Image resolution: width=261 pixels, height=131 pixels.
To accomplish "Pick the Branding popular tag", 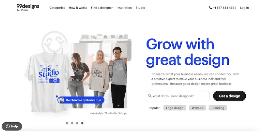I will pos(217,108).
